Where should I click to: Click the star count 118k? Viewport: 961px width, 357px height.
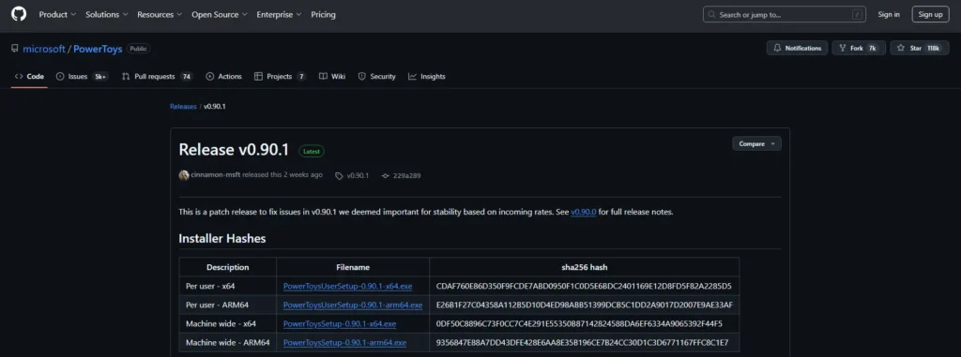pos(933,49)
